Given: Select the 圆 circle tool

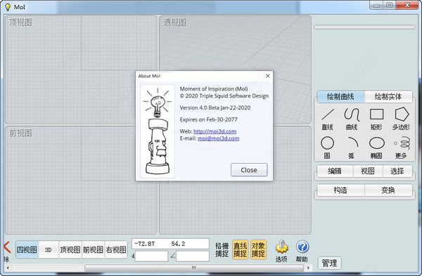Looking at the screenshot, I should coord(327,147).
